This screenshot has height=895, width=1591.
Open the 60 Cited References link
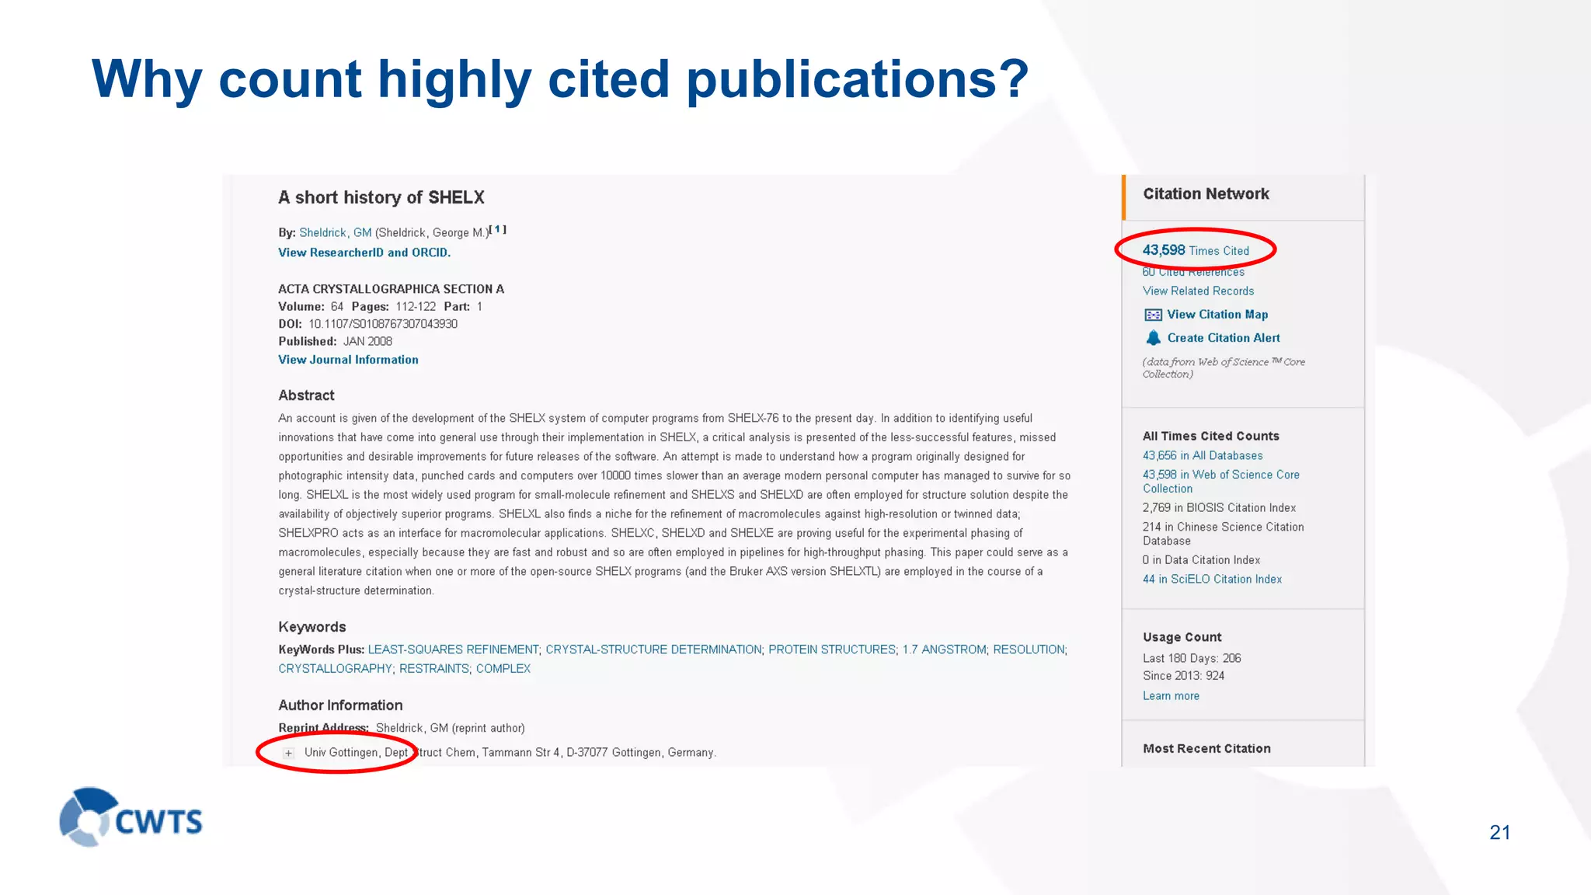click(x=1193, y=272)
